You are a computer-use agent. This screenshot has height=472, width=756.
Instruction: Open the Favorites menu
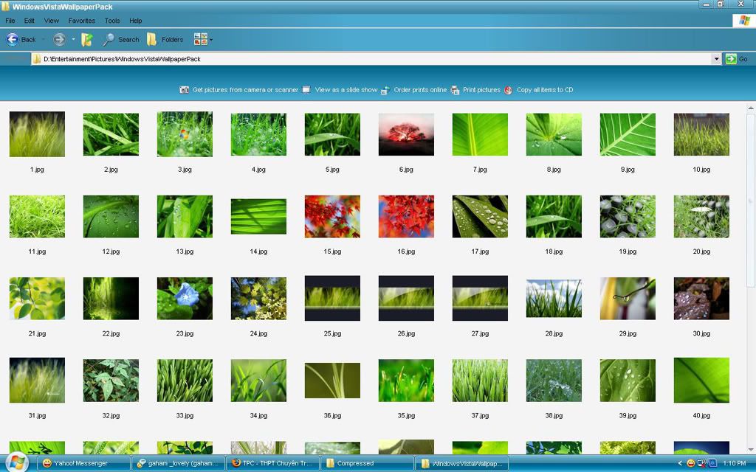point(81,21)
